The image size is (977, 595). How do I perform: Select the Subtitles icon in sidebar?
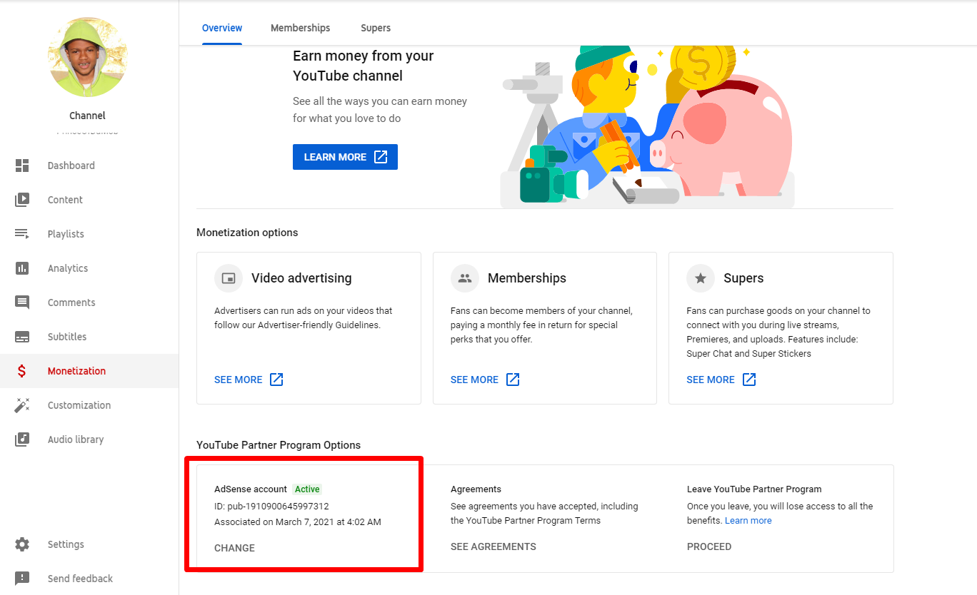tap(22, 337)
